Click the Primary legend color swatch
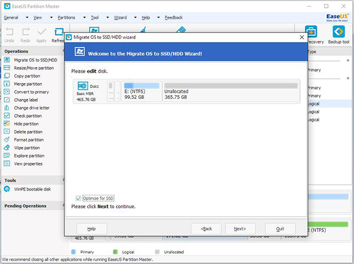Viewport: 354px width, 264px height. pyautogui.click(x=73, y=252)
